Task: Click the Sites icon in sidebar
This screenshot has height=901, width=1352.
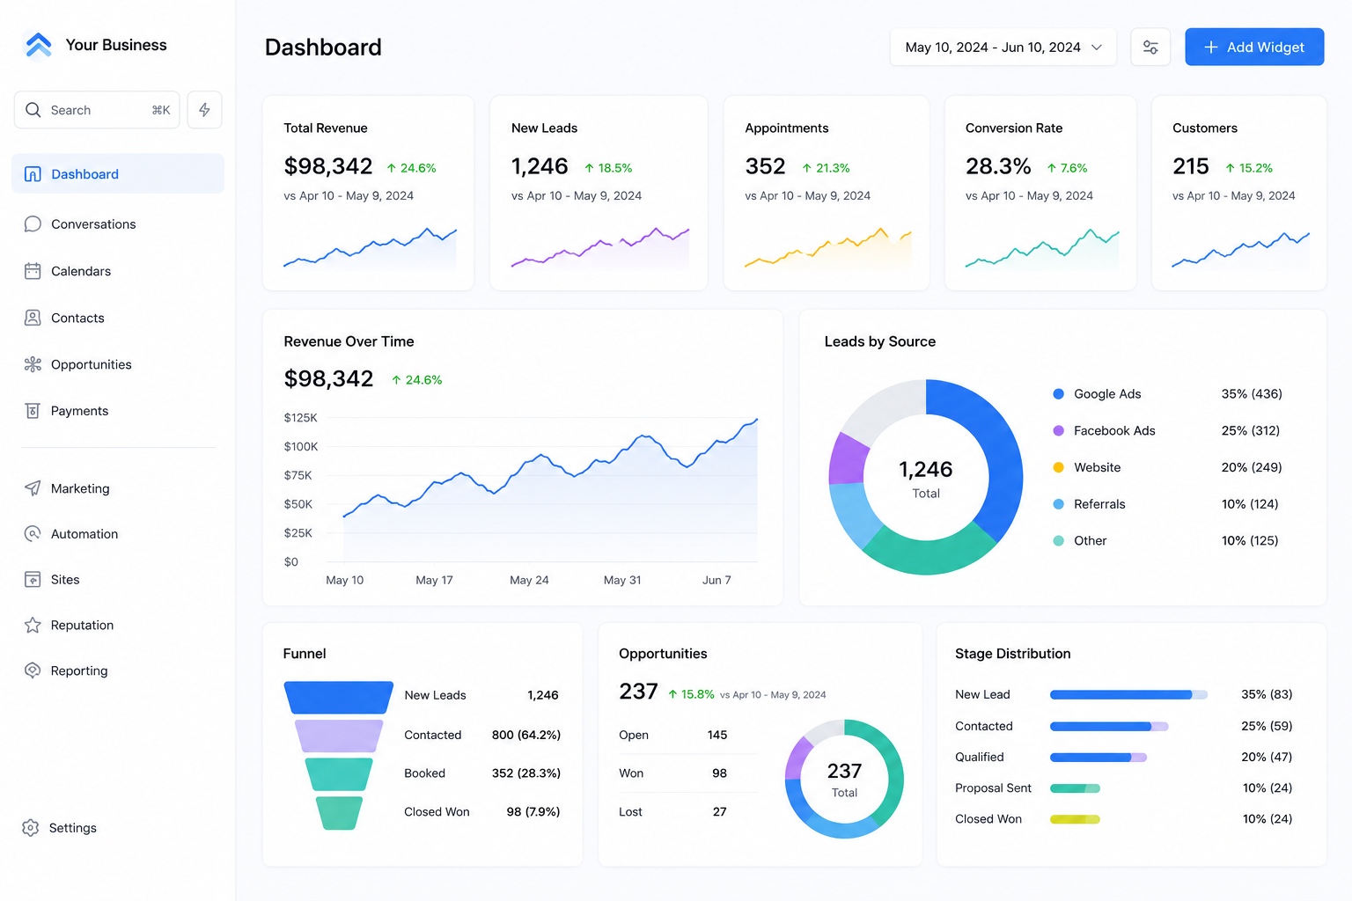Action: pos(33,580)
